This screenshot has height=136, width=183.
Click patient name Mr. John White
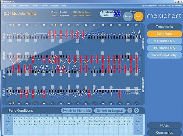coord(24,13)
